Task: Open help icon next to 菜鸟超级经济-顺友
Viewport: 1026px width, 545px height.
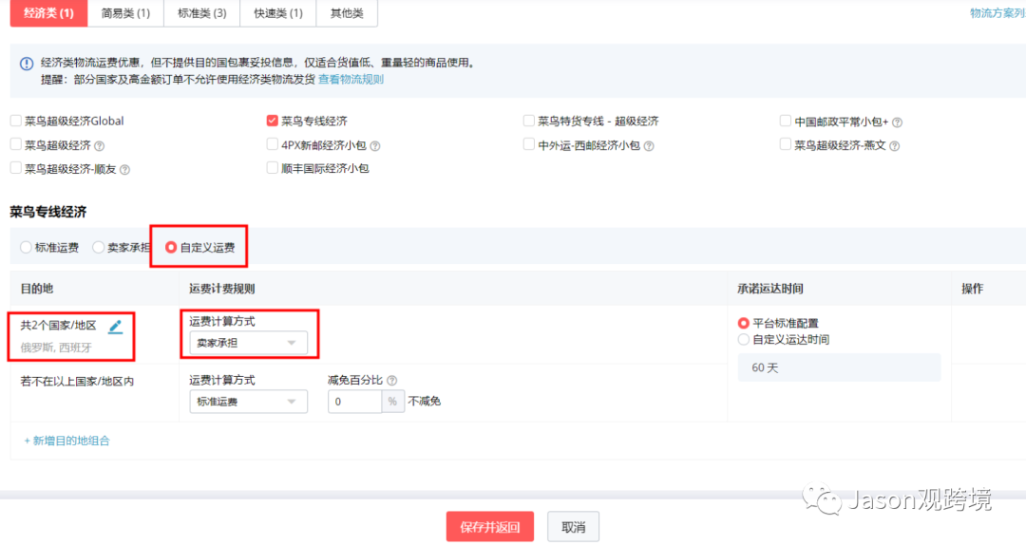Action: click(x=125, y=169)
